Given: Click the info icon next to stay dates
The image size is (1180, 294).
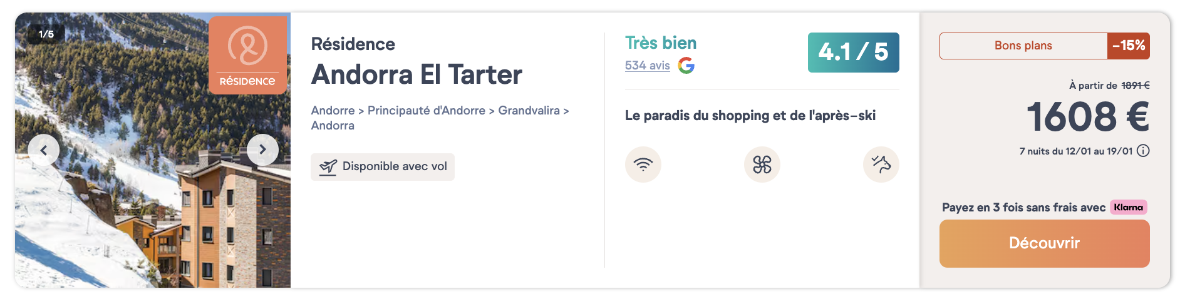Looking at the screenshot, I should pos(1143,151).
